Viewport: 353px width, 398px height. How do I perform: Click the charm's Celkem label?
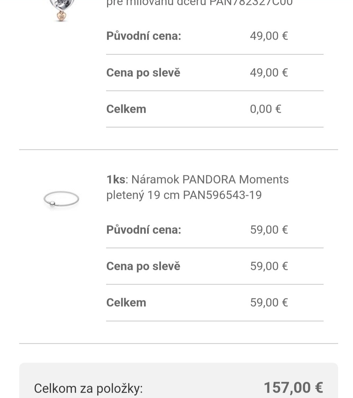(x=126, y=109)
